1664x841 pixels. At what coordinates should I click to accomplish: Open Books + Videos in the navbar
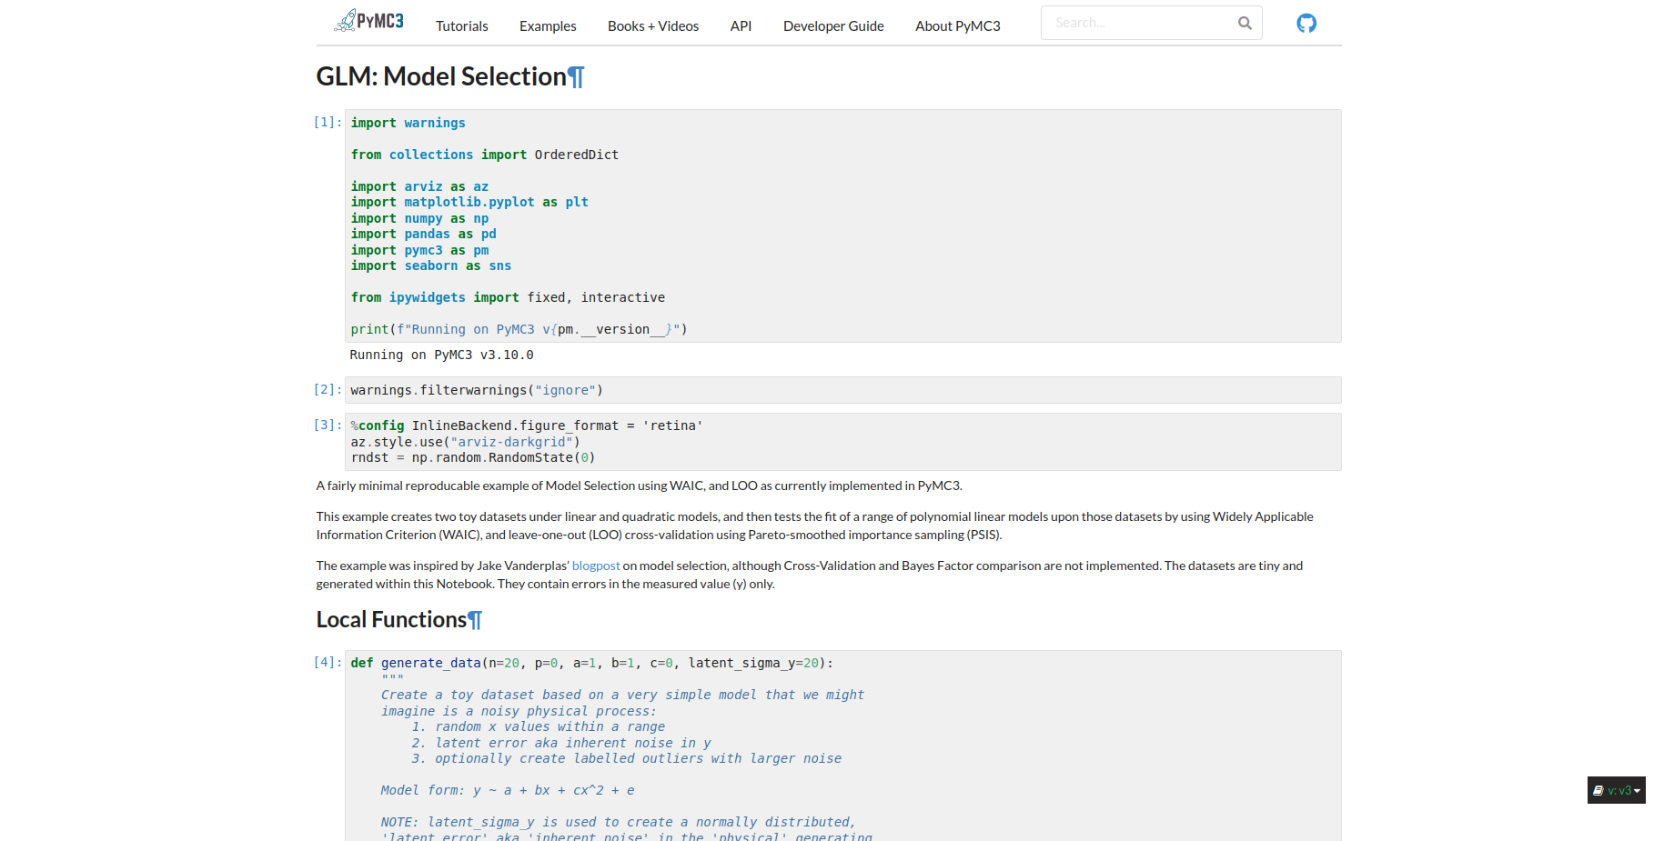point(652,26)
